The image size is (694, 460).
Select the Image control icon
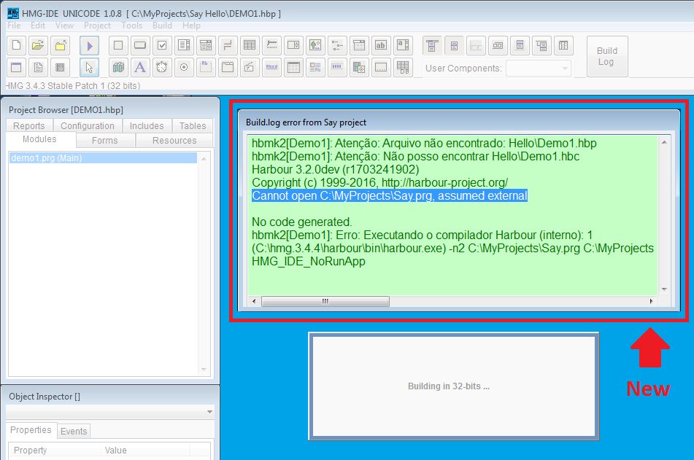(x=315, y=45)
